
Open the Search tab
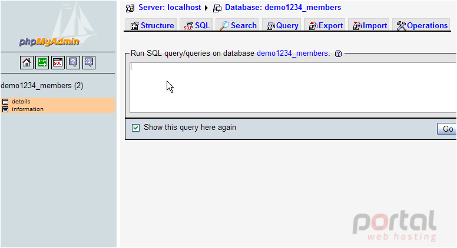[x=238, y=26]
